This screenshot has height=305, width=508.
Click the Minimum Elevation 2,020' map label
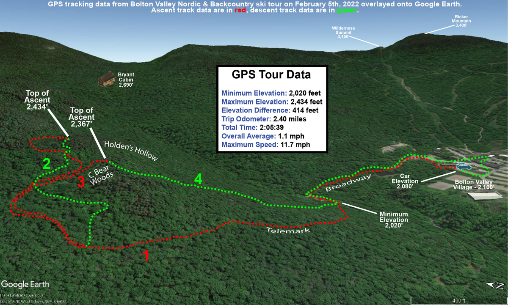point(393,220)
